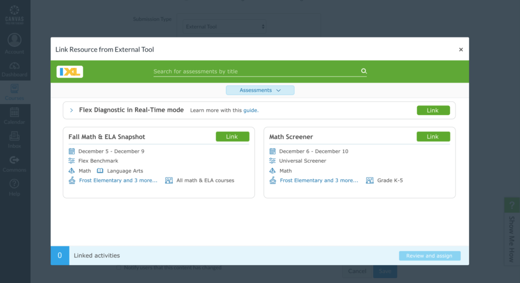
Task: Click the sliders icon beside Universal Screener
Action: 272,161
